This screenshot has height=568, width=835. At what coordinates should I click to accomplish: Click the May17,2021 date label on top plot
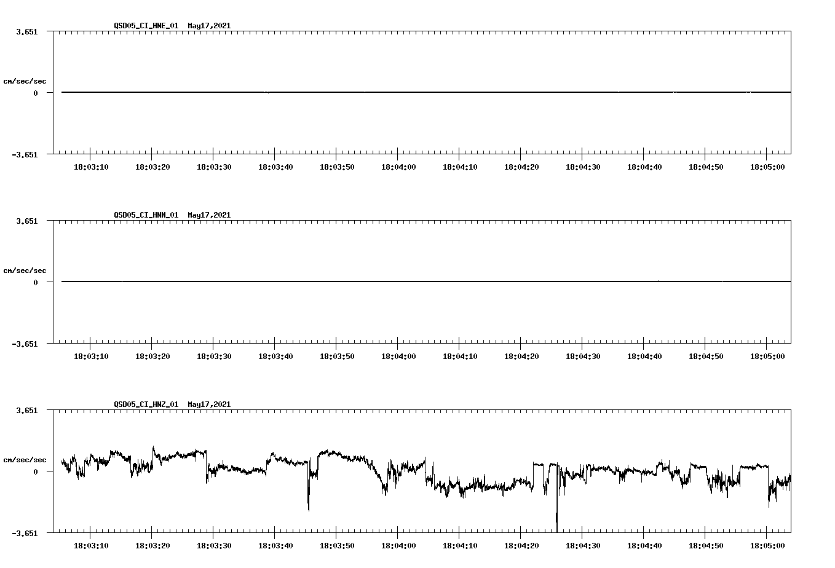(x=208, y=26)
